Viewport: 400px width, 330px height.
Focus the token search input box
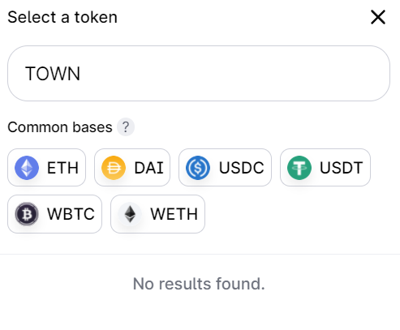tap(199, 74)
